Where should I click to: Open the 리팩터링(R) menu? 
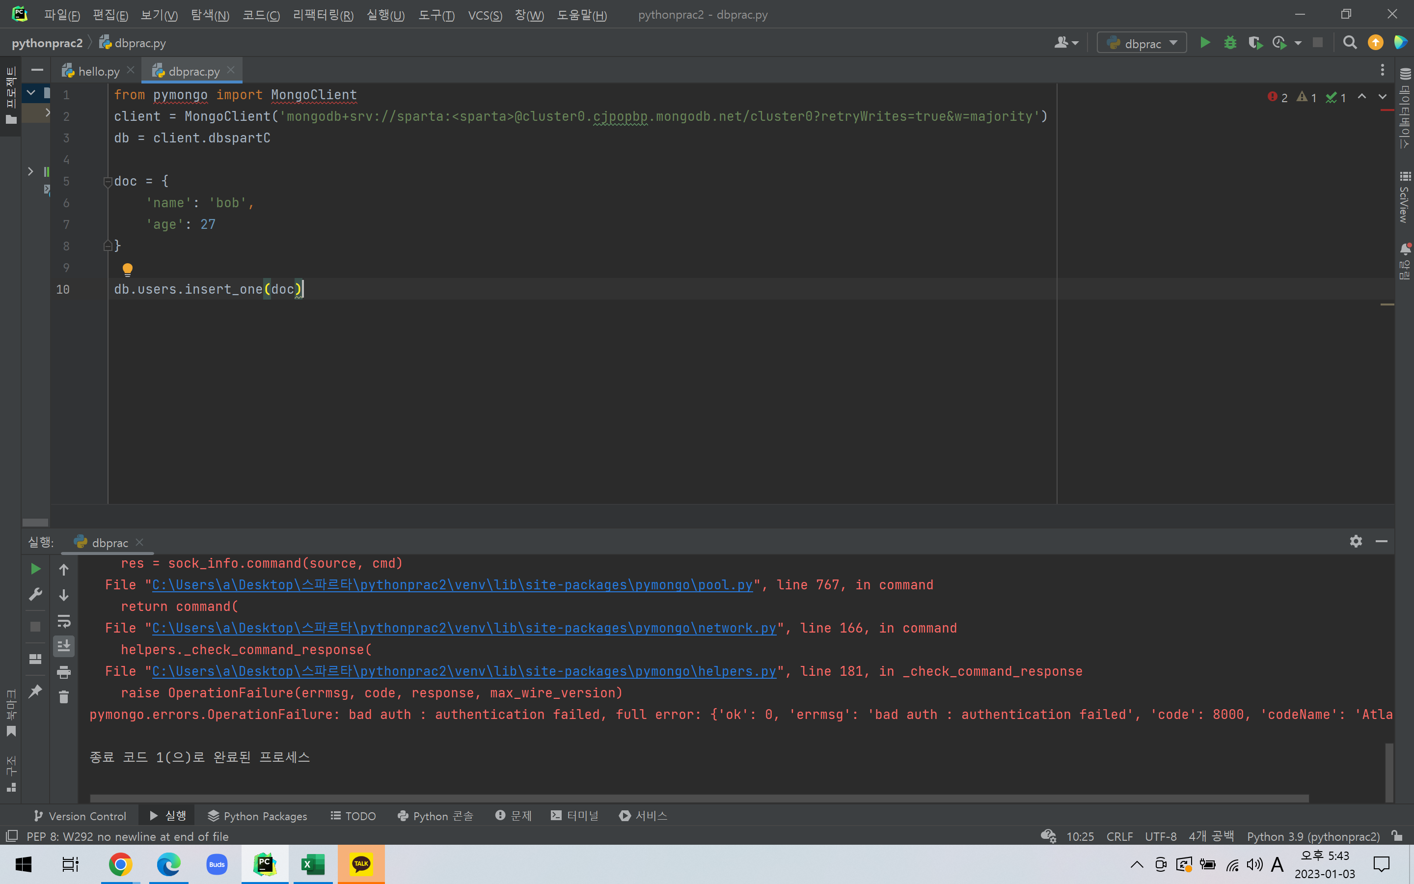tap(323, 15)
